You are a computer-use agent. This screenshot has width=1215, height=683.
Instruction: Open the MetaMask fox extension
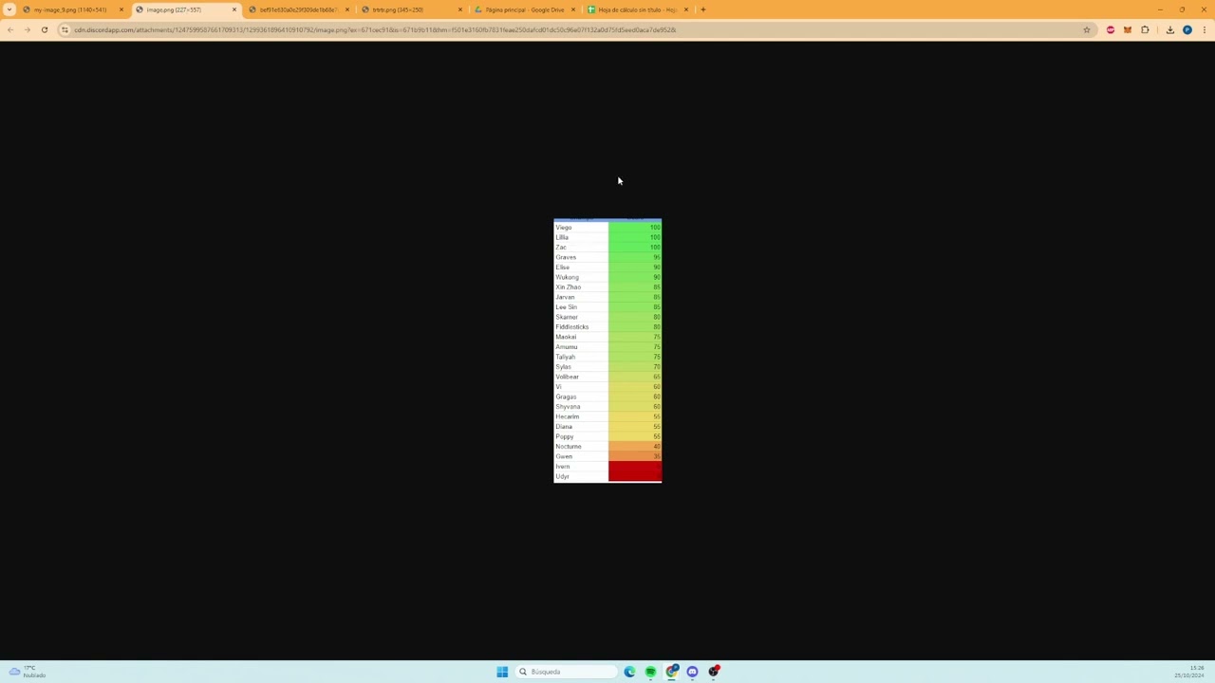[1128, 29]
